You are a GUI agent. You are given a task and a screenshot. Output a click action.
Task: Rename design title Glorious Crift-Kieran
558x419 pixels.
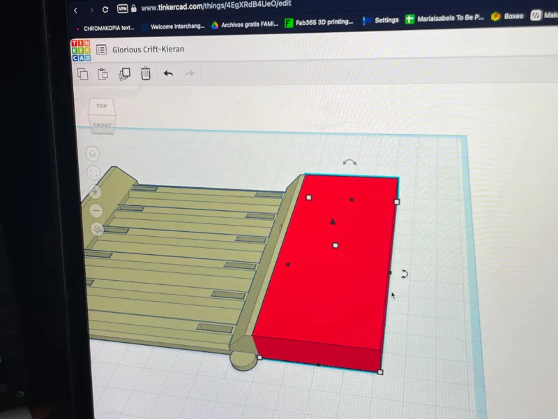point(148,49)
